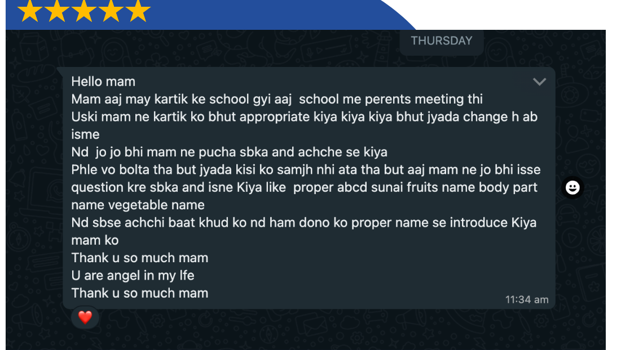Click the standalone word "isme"

(85, 134)
